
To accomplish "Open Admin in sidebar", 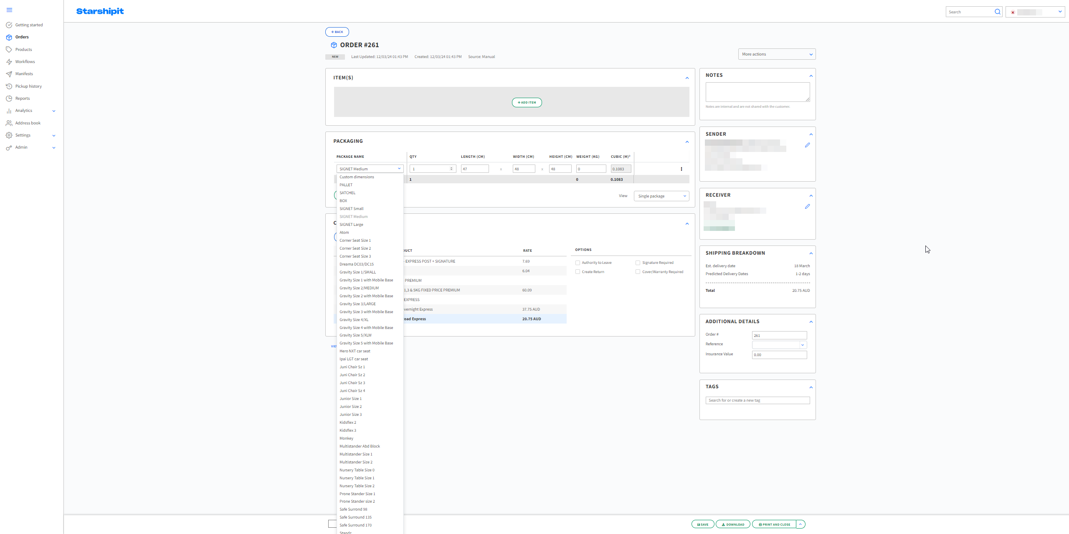I will (x=21, y=147).
